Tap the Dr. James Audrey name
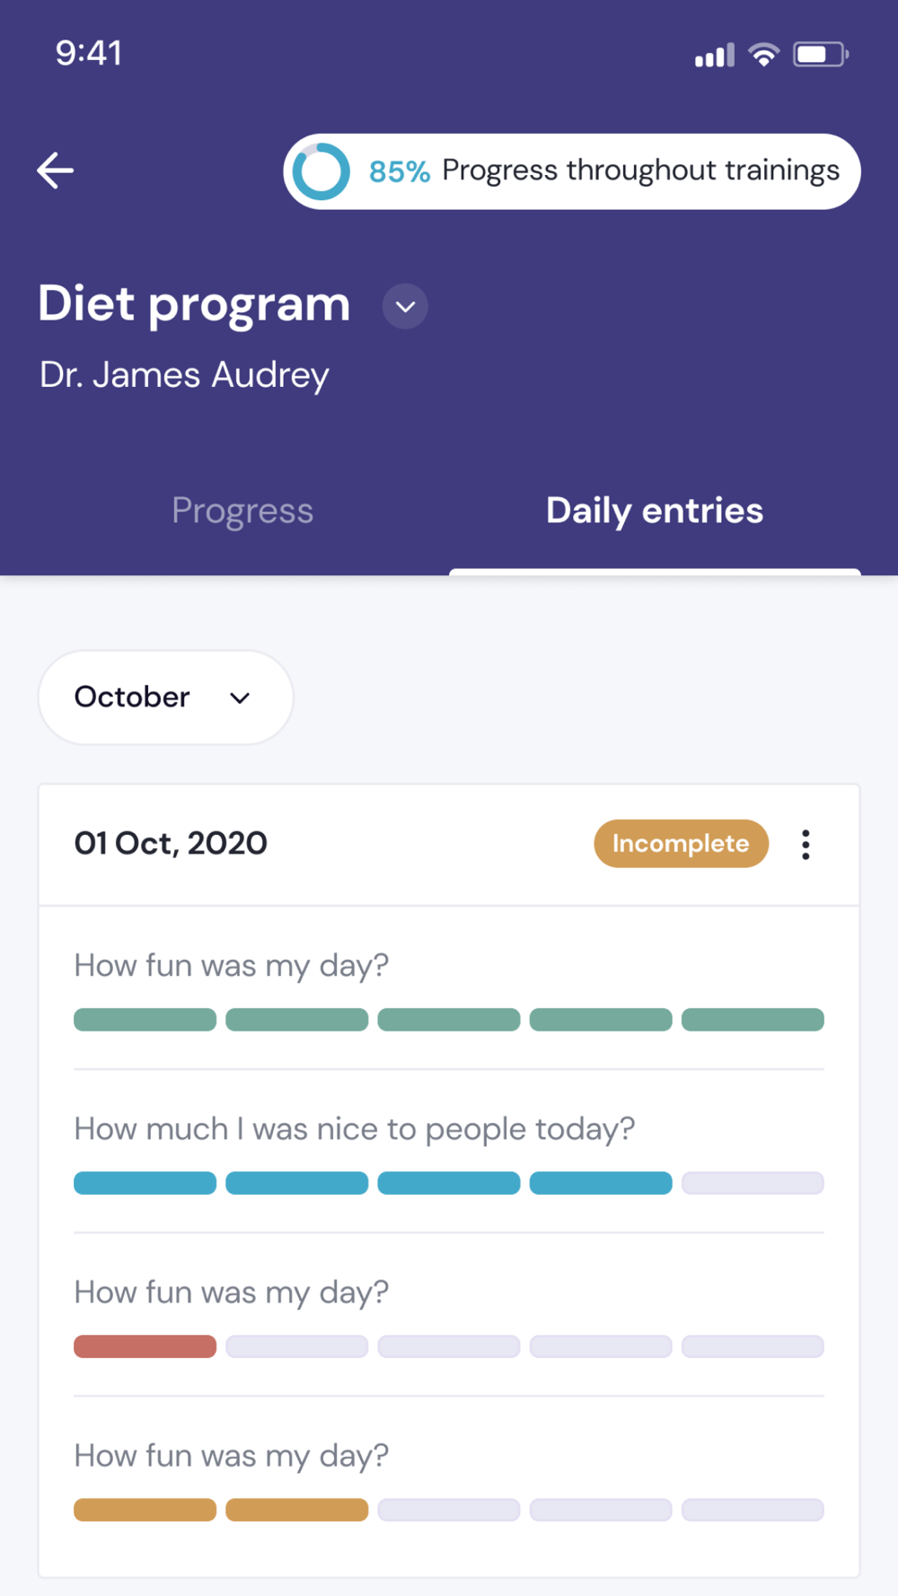Image resolution: width=898 pixels, height=1596 pixels. tap(184, 375)
